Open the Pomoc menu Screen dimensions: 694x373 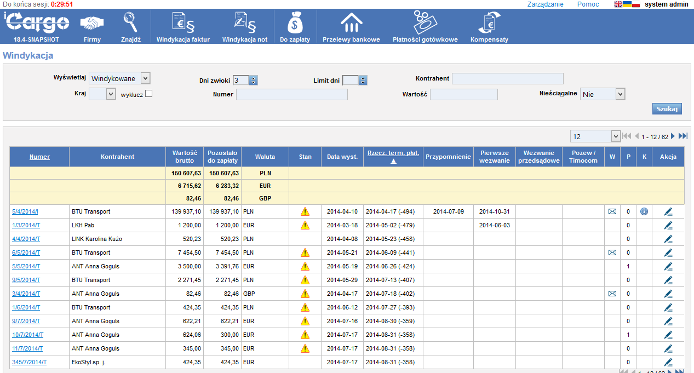[x=588, y=4]
